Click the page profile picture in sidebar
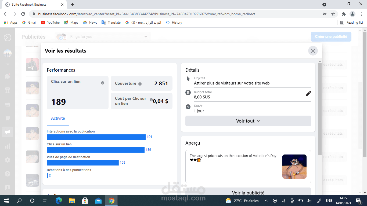Image resolution: width=367 pixels, height=206 pixels. pyautogui.click(x=8, y=53)
